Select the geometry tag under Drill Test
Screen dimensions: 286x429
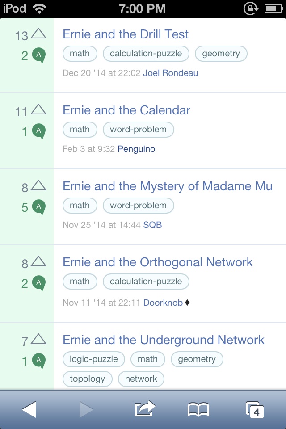221,54
